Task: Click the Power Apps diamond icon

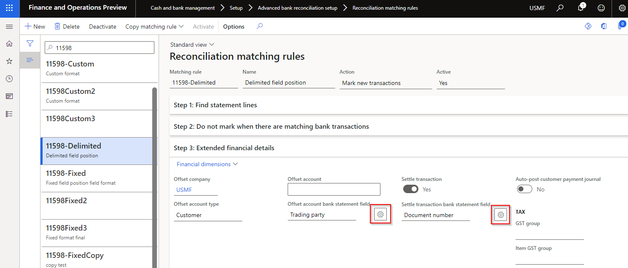Action: click(x=588, y=26)
